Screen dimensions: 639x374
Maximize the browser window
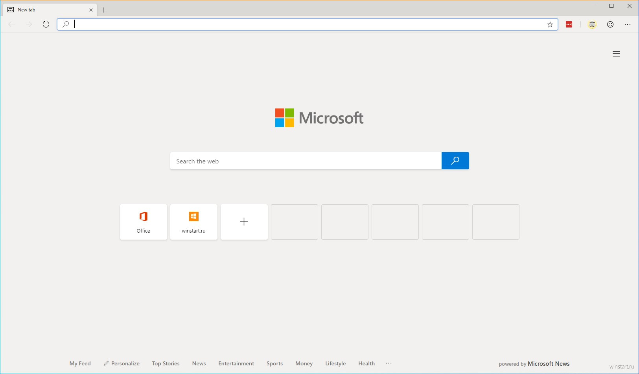point(611,6)
